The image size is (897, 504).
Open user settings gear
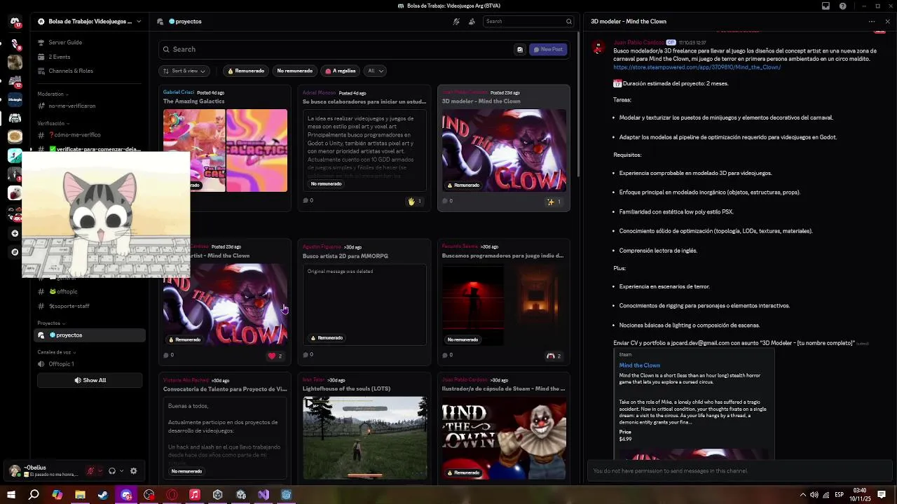pos(134,471)
